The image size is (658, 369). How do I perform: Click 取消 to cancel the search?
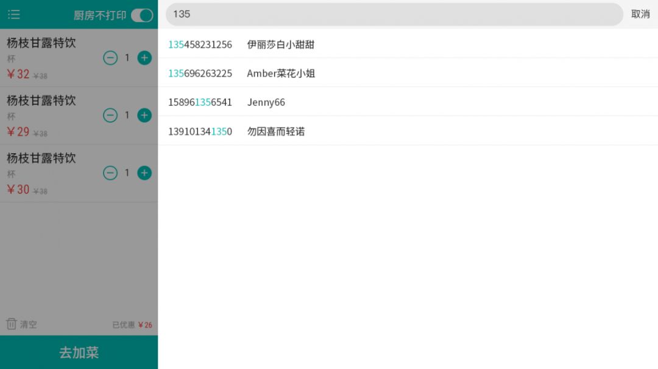click(640, 14)
